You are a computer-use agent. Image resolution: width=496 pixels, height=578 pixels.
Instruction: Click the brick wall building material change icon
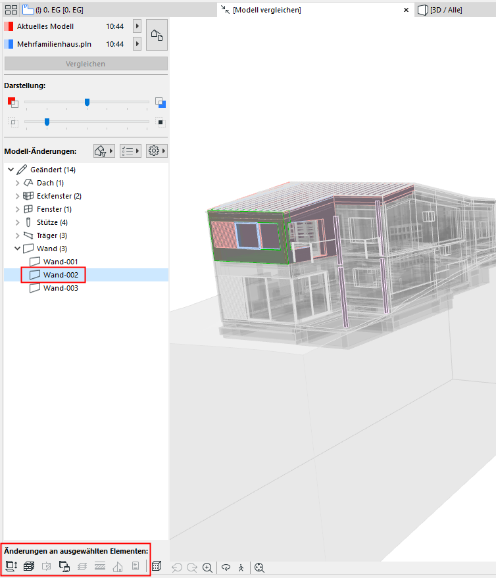coord(29,566)
